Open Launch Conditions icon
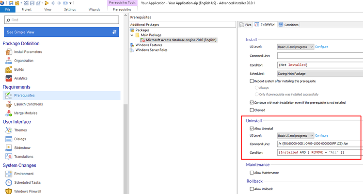 9,104
